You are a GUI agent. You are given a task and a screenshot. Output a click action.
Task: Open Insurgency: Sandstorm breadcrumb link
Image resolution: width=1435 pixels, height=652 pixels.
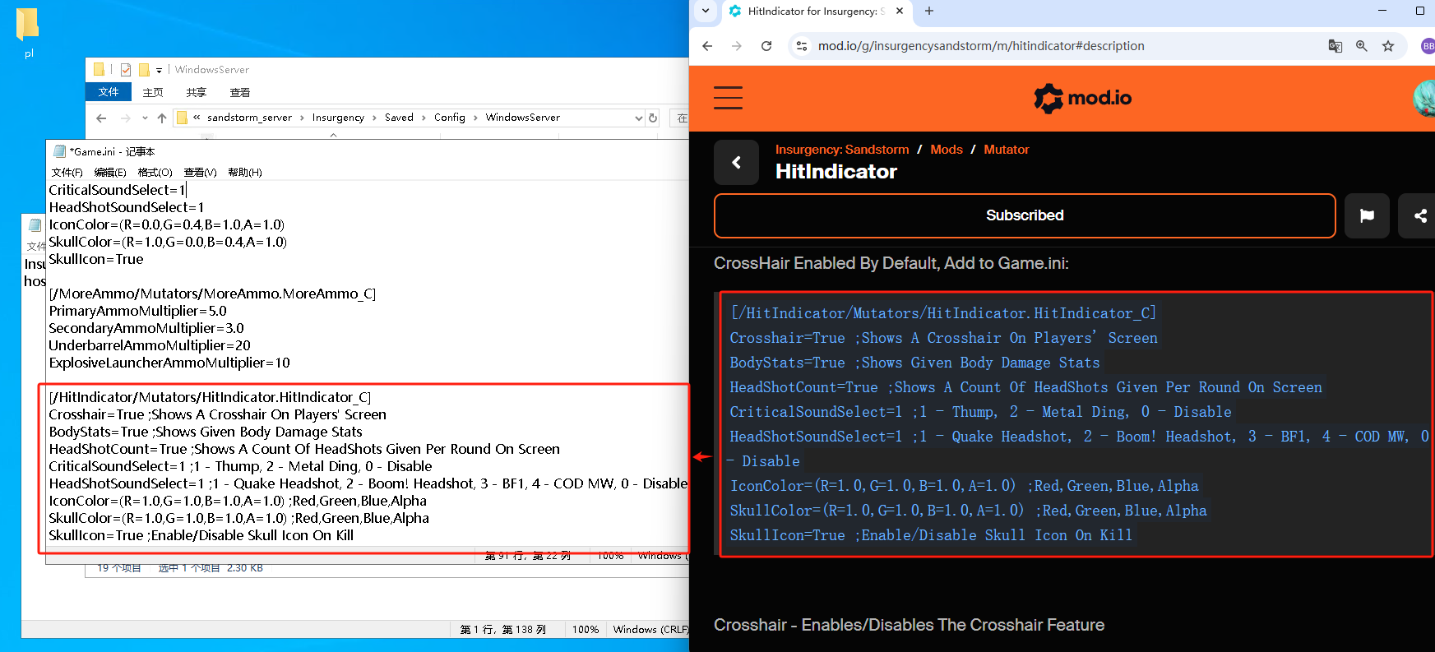point(842,150)
